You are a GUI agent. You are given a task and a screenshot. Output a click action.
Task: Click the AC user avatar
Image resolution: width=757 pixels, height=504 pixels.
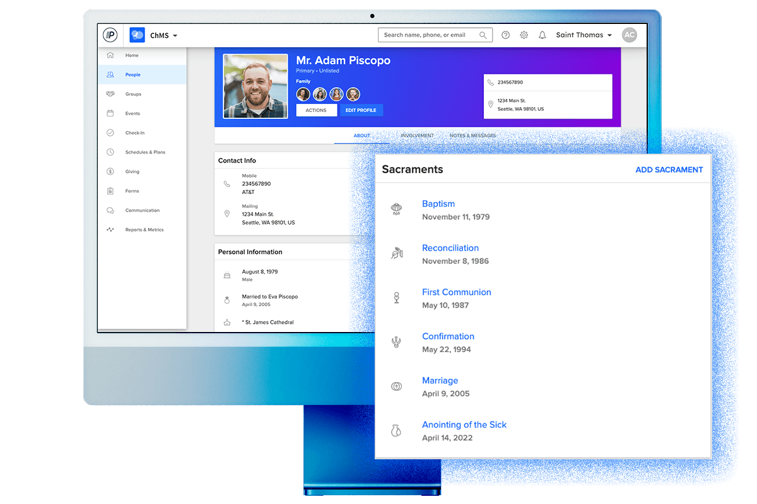[629, 35]
